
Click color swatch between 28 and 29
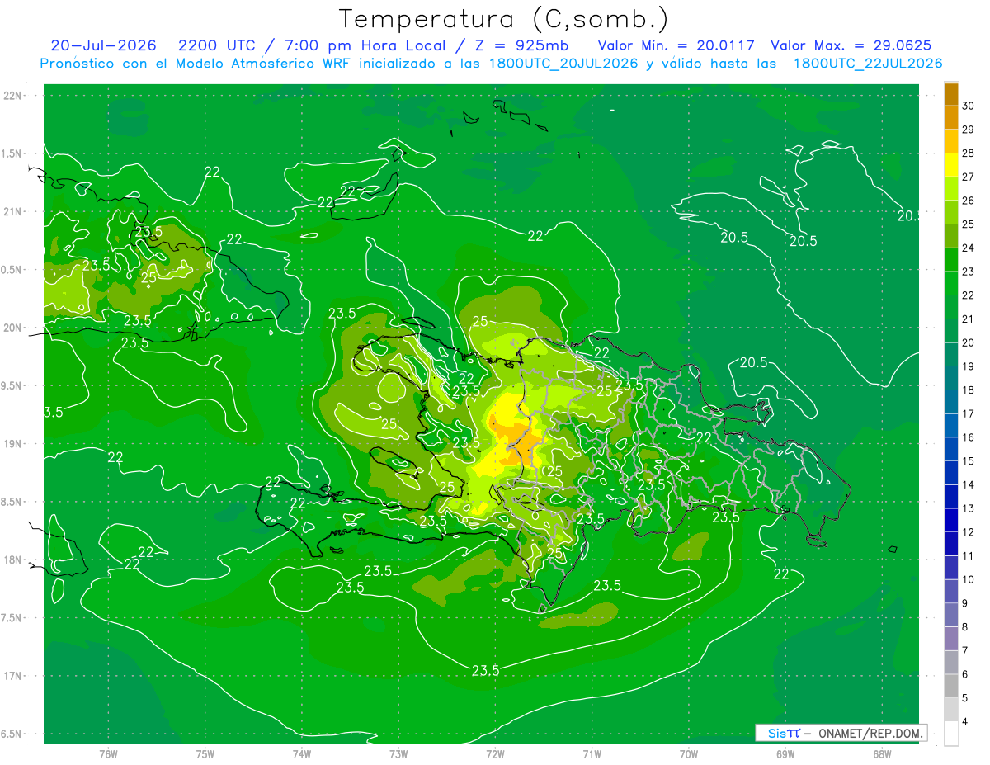tap(951, 141)
